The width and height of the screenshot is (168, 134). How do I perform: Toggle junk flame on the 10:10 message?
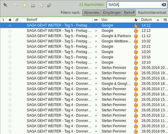[136, 62]
